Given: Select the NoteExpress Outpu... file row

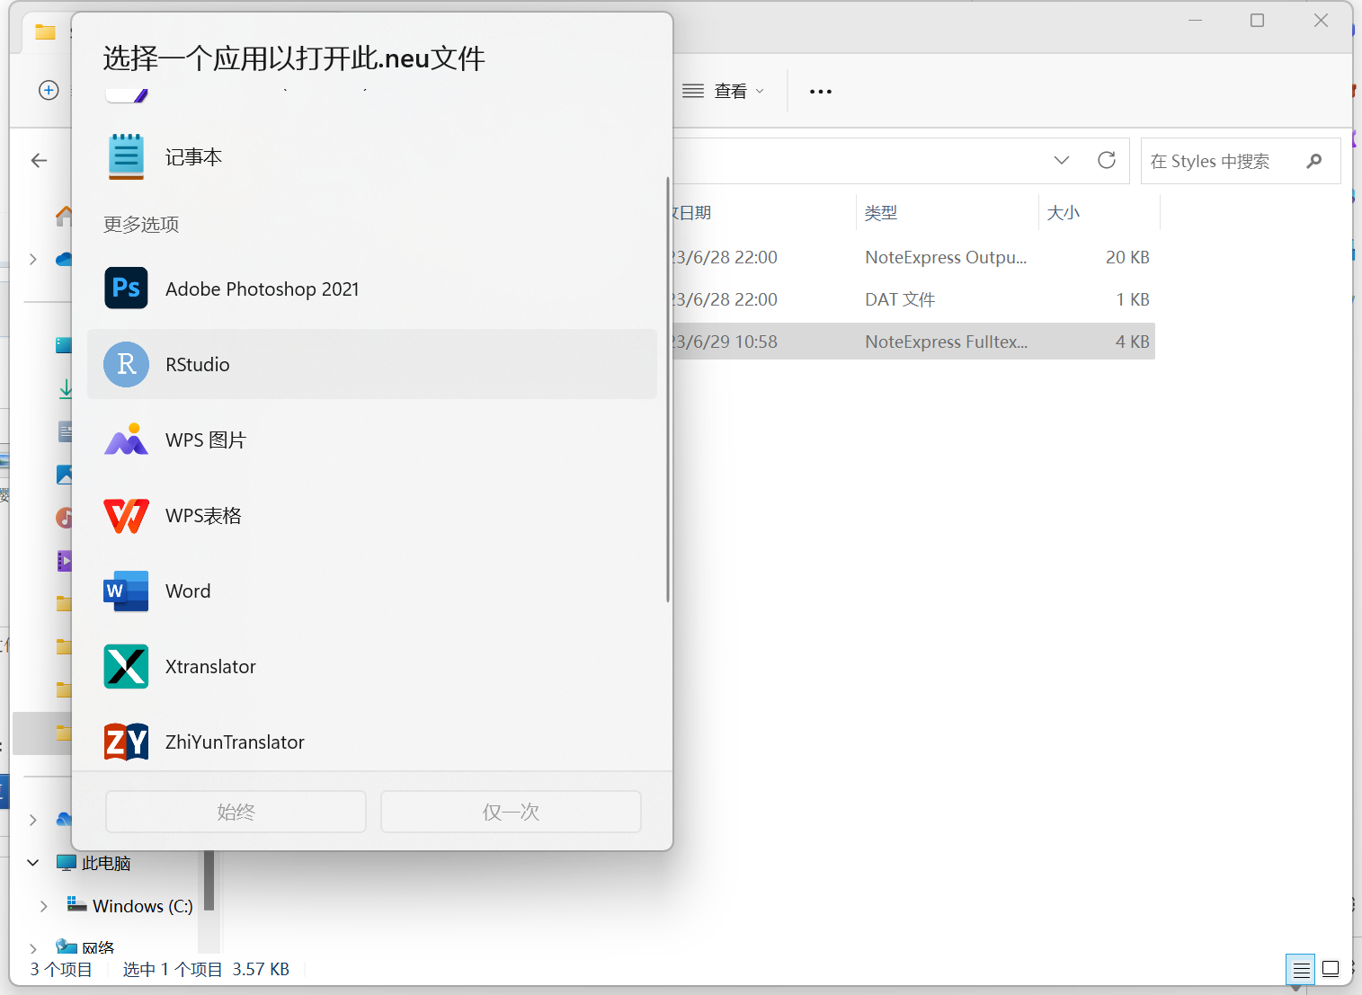Looking at the screenshot, I should 912,257.
